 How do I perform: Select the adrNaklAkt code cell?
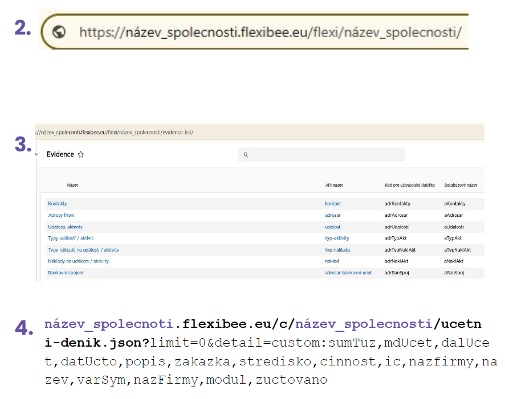pyautogui.click(x=397, y=261)
